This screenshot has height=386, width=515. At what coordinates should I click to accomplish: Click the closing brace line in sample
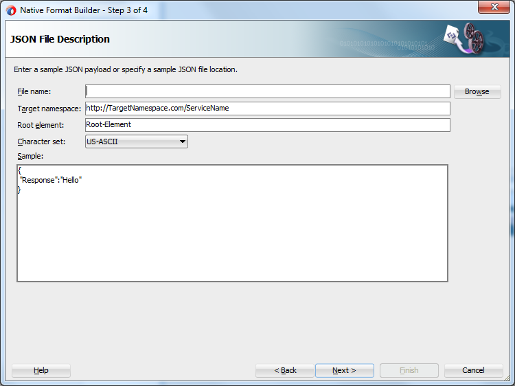coord(19,190)
